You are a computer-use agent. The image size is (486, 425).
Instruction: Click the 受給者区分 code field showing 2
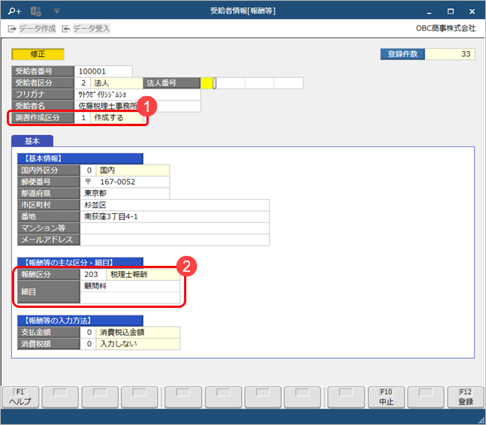(x=83, y=83)
